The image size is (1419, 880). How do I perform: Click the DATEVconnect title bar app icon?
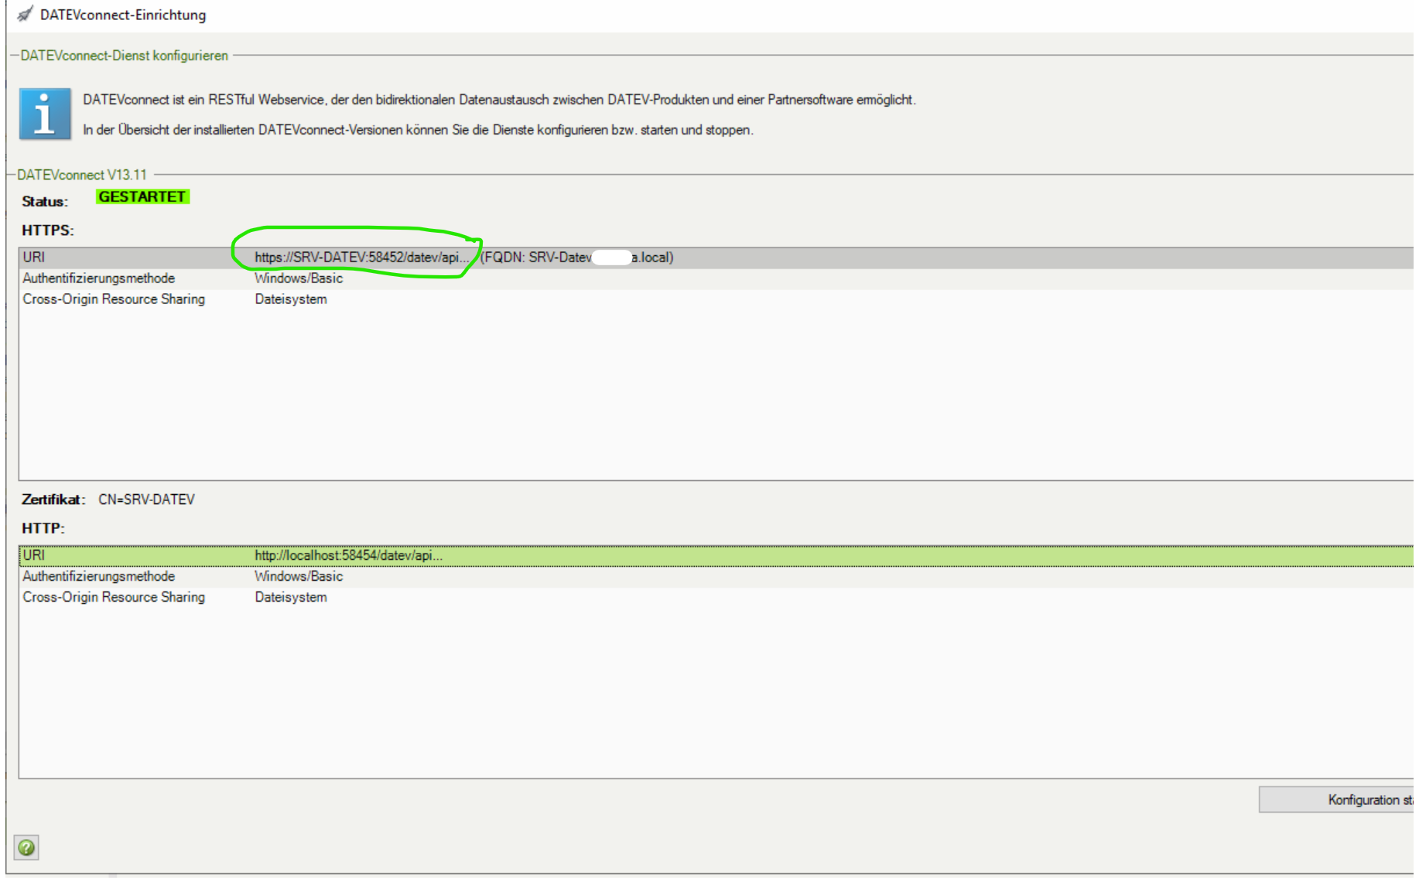pos(25,15)
